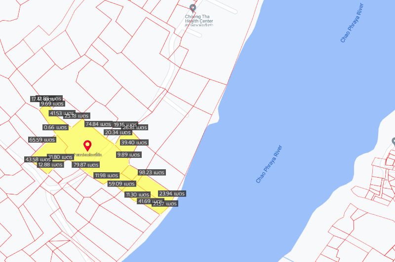This screenshot has height=262, width=395.
Task: Select the 9.69 เมตร measurement label
Action: pyautogui.click(x=52, y=104)
